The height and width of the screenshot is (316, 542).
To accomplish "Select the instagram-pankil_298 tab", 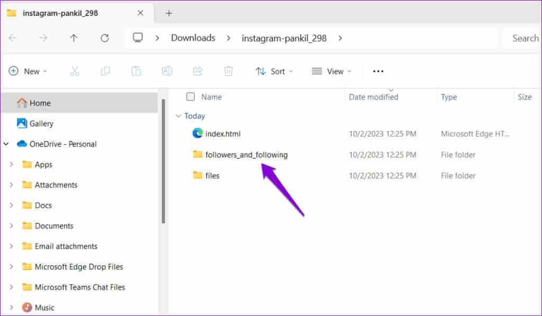I will coord(78,13).
